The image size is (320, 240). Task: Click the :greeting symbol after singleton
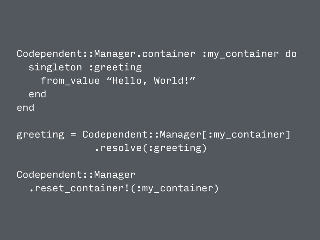tap(115, 68)
